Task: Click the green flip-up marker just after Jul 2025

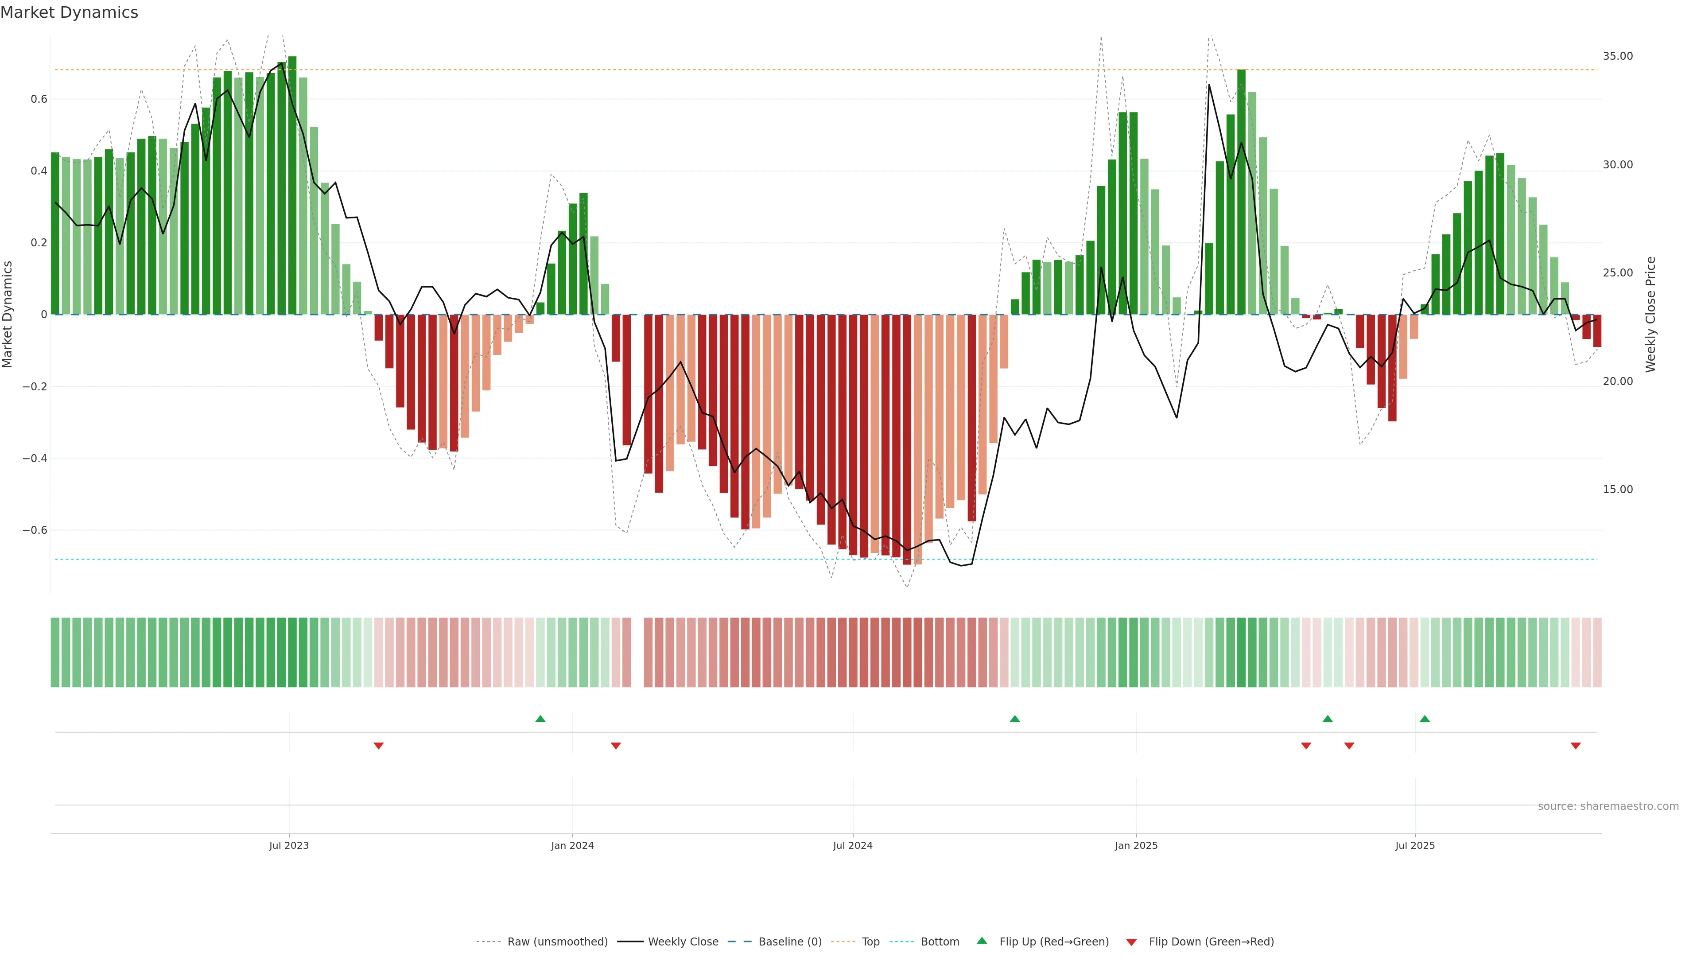Action: tap(1424, 719)
